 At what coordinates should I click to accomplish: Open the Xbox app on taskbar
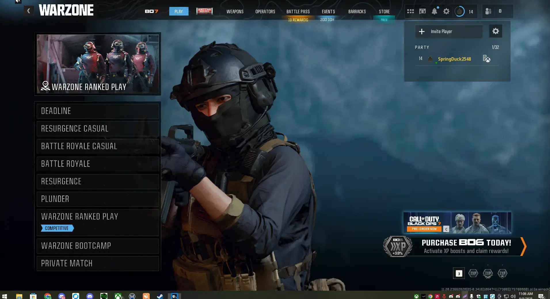(x=118, y=296)
